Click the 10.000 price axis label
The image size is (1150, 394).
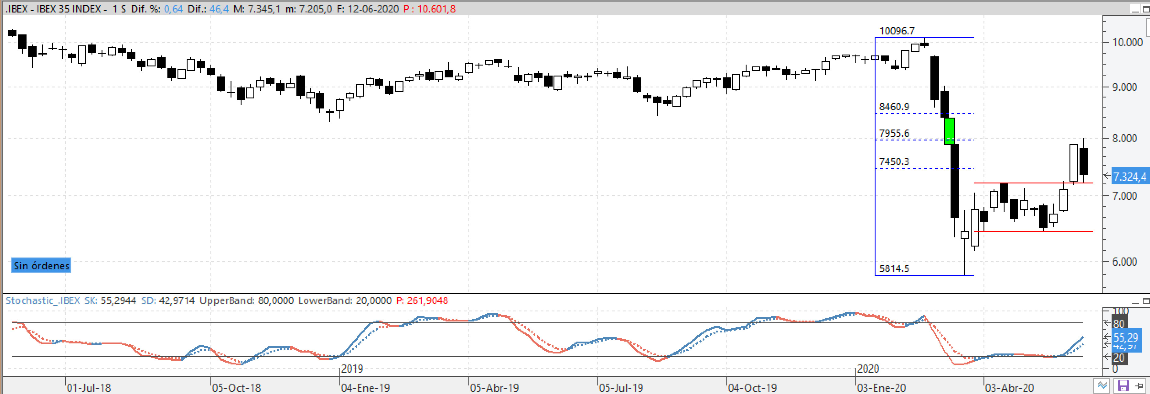click(x=1127, y=42)
